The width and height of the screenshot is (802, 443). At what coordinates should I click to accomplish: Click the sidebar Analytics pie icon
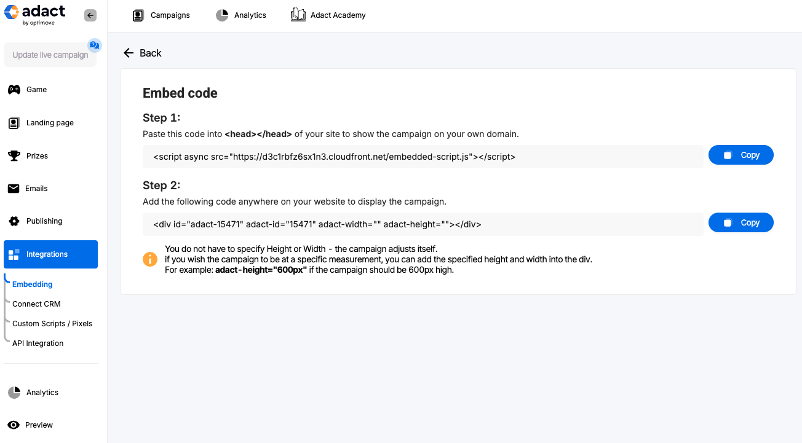tap(14, 393)
